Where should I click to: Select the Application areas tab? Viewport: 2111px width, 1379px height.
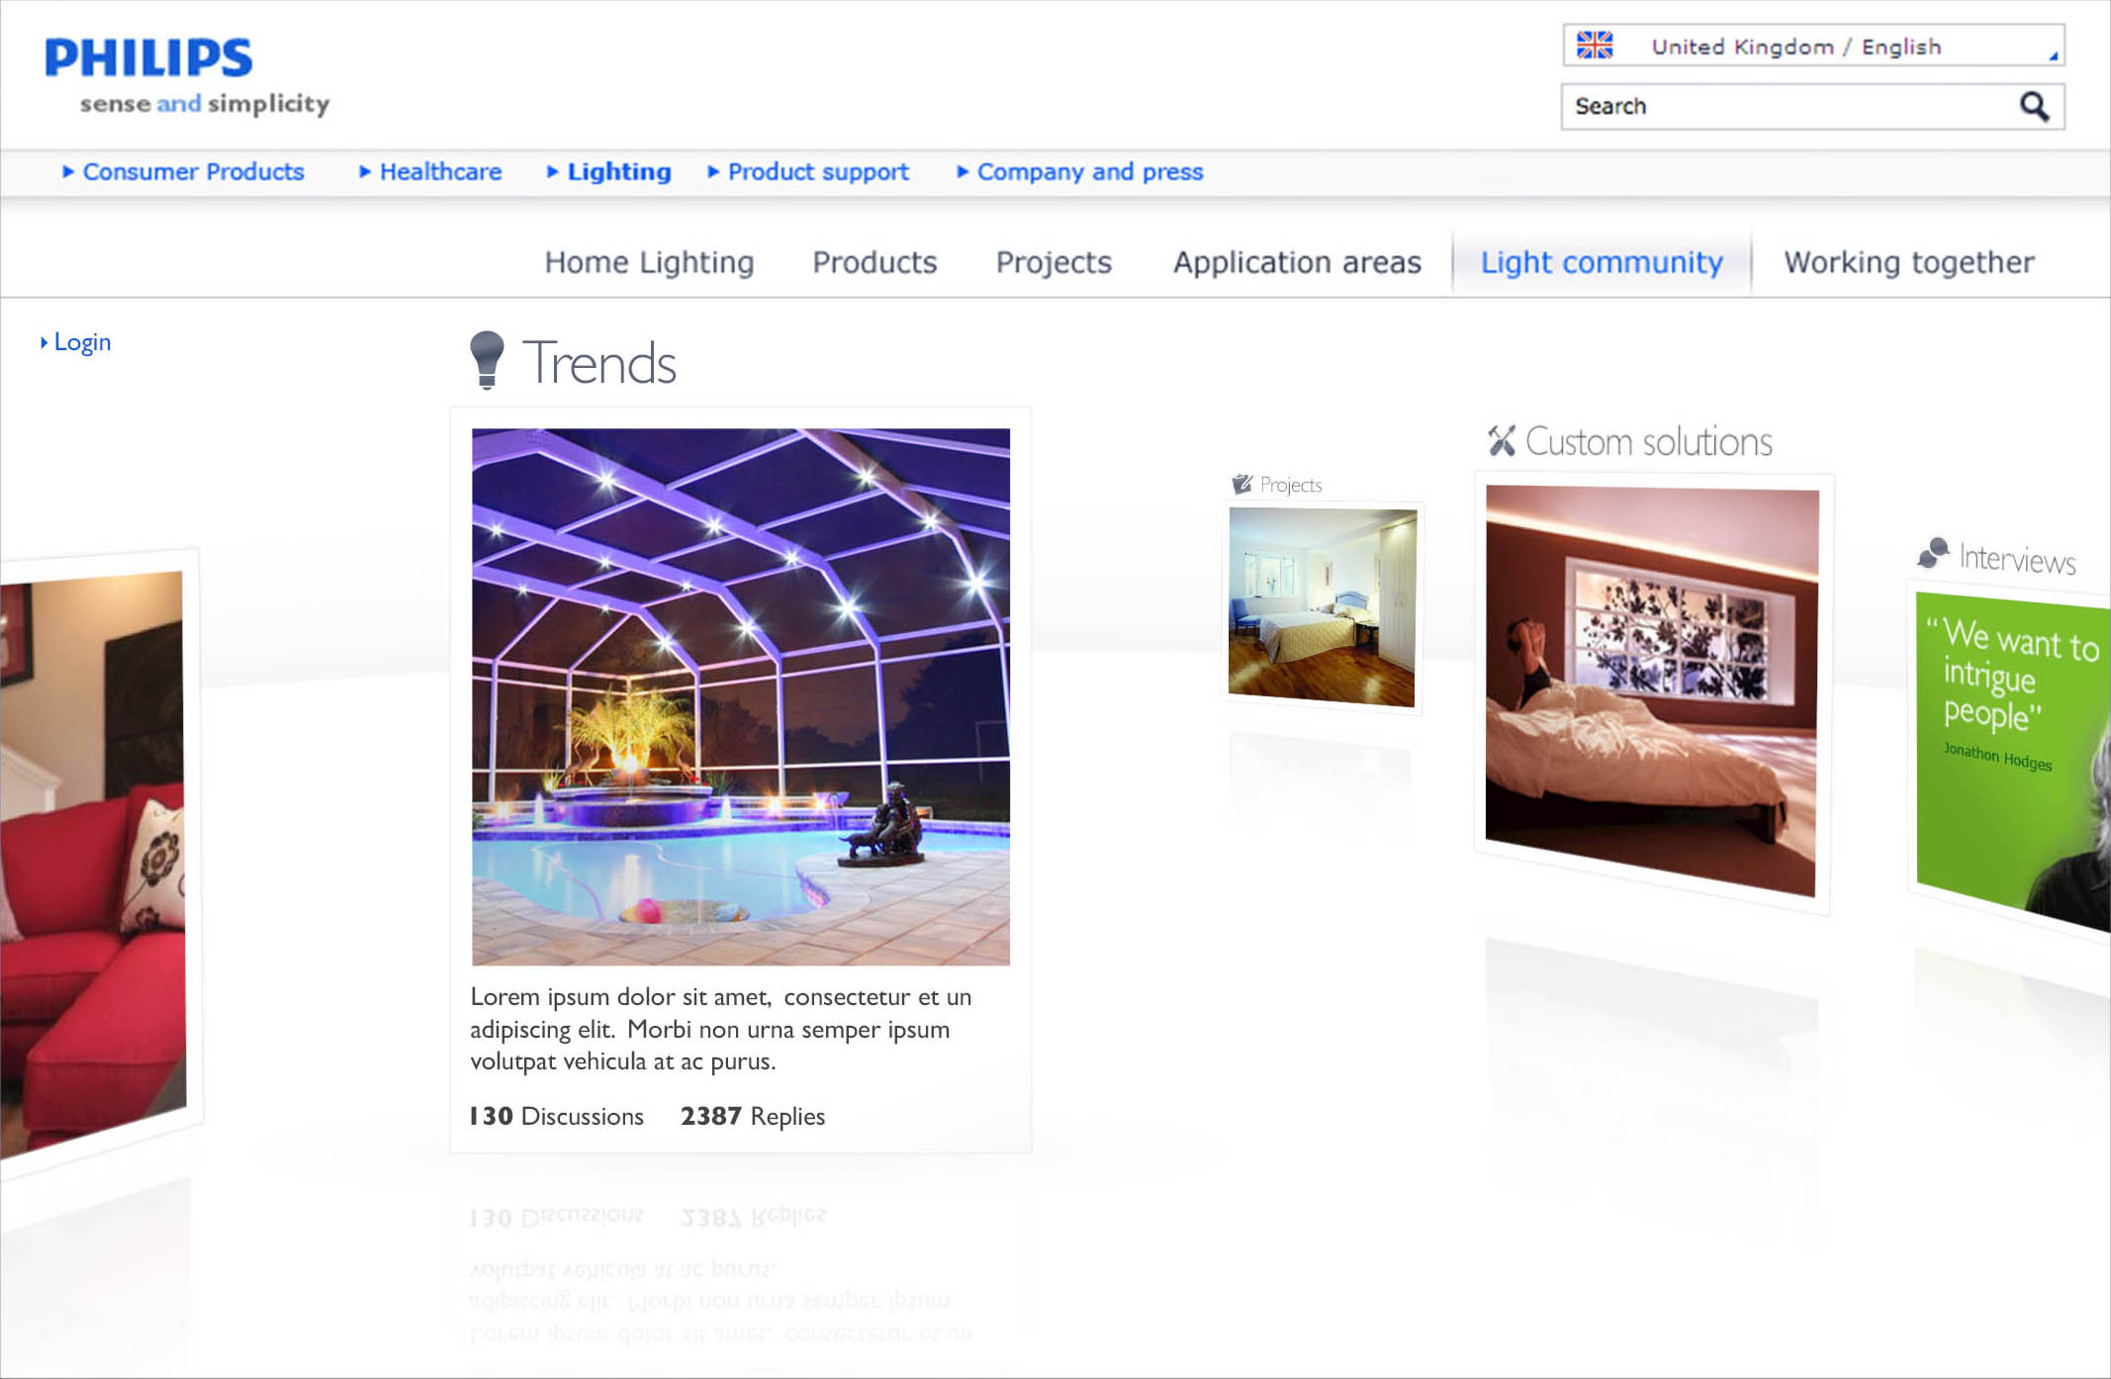pyautogui.click(x=1296, y=262)
